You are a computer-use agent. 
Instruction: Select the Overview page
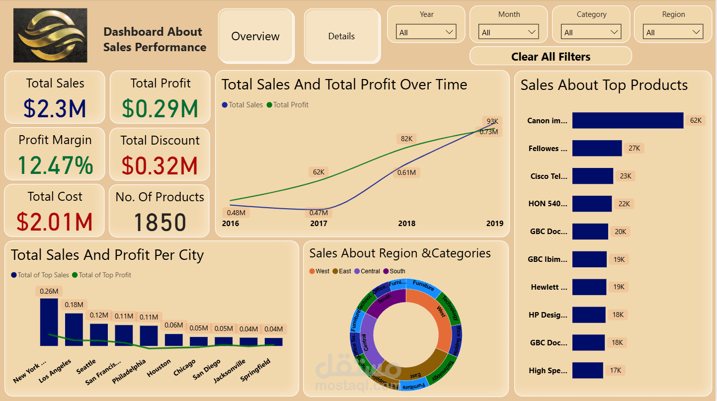click(256, 36)
